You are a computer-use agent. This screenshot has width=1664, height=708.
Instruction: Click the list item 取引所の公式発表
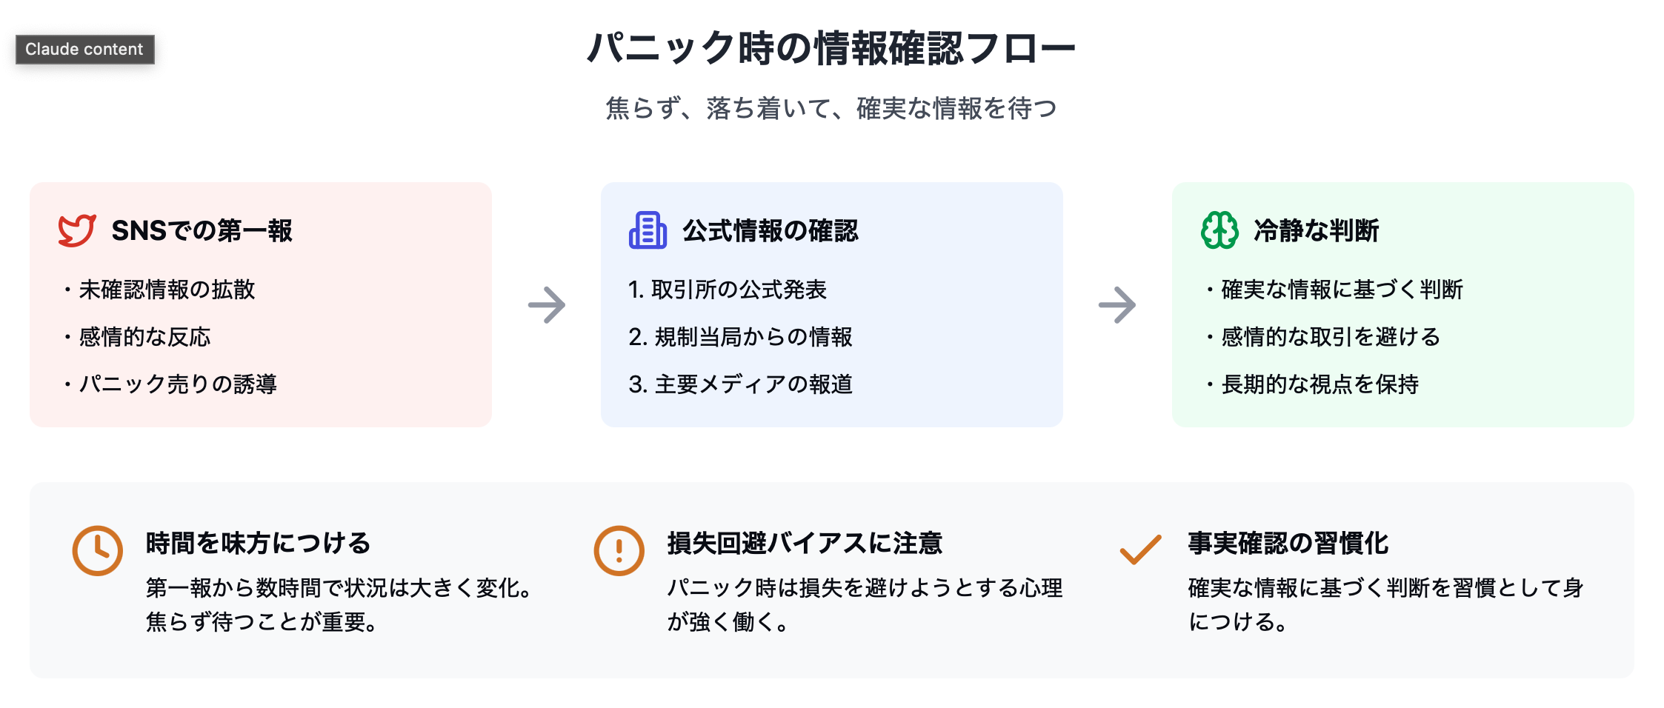coord(738,290)
